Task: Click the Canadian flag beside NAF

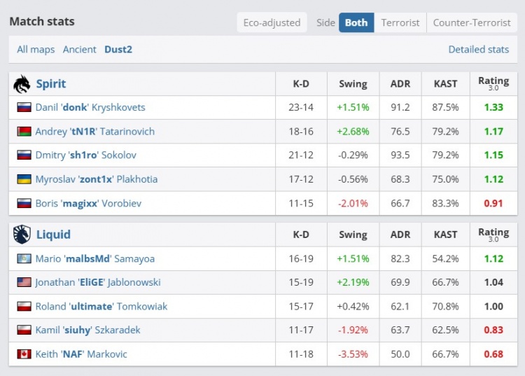Action: 24,354
